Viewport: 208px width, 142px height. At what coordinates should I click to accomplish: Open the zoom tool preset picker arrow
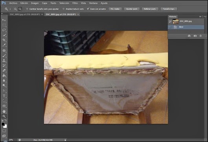[10, 9]
